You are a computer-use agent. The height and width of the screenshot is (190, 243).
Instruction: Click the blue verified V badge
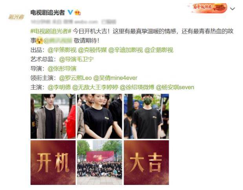(70, 13)
